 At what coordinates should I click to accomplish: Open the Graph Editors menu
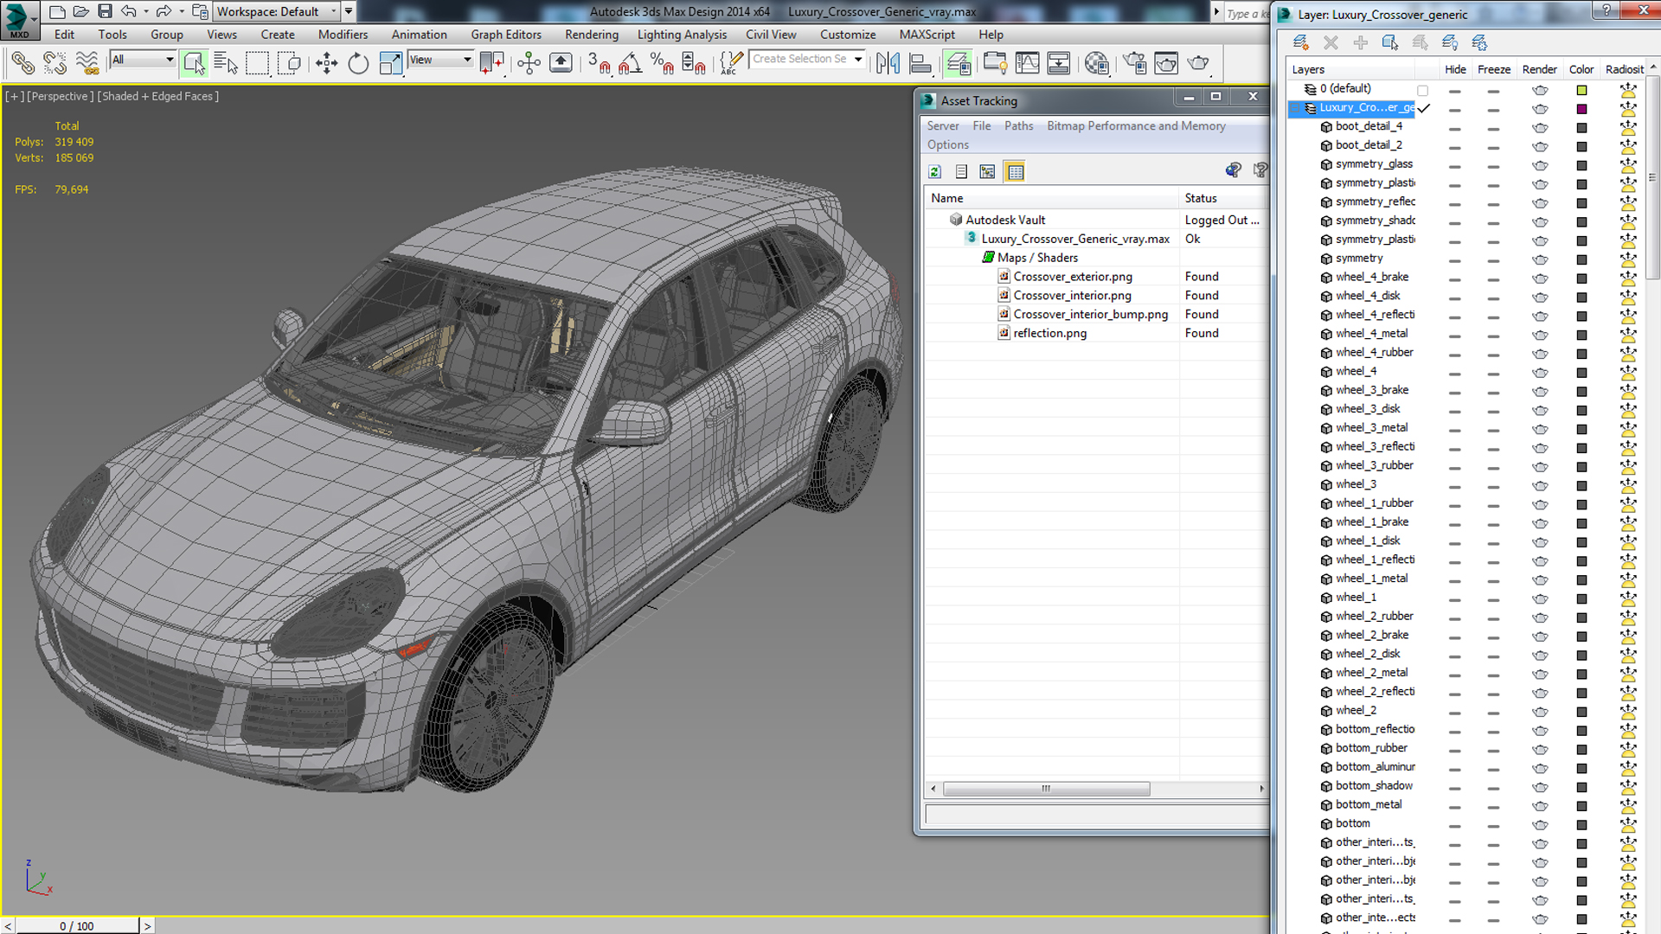click(x=506, y=35)
